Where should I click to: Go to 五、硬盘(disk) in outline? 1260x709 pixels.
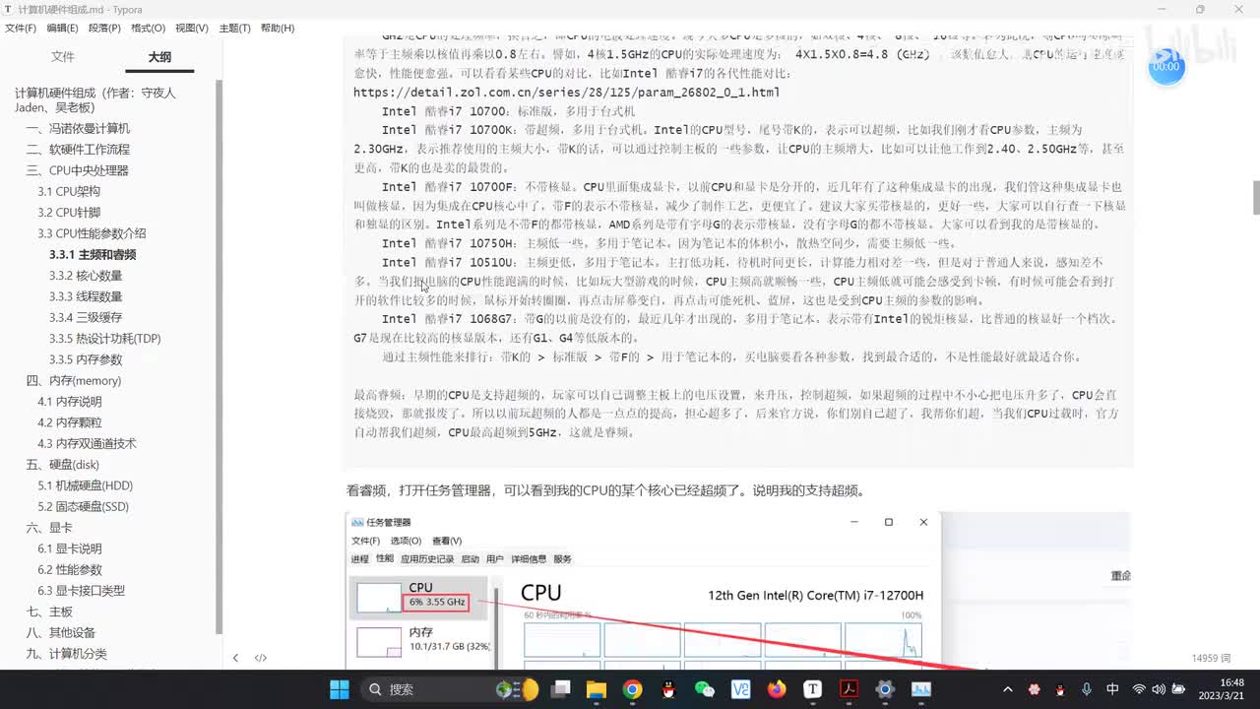pos(62,465)
